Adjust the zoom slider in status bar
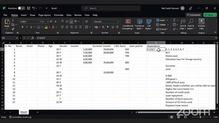 click(201, 117)
